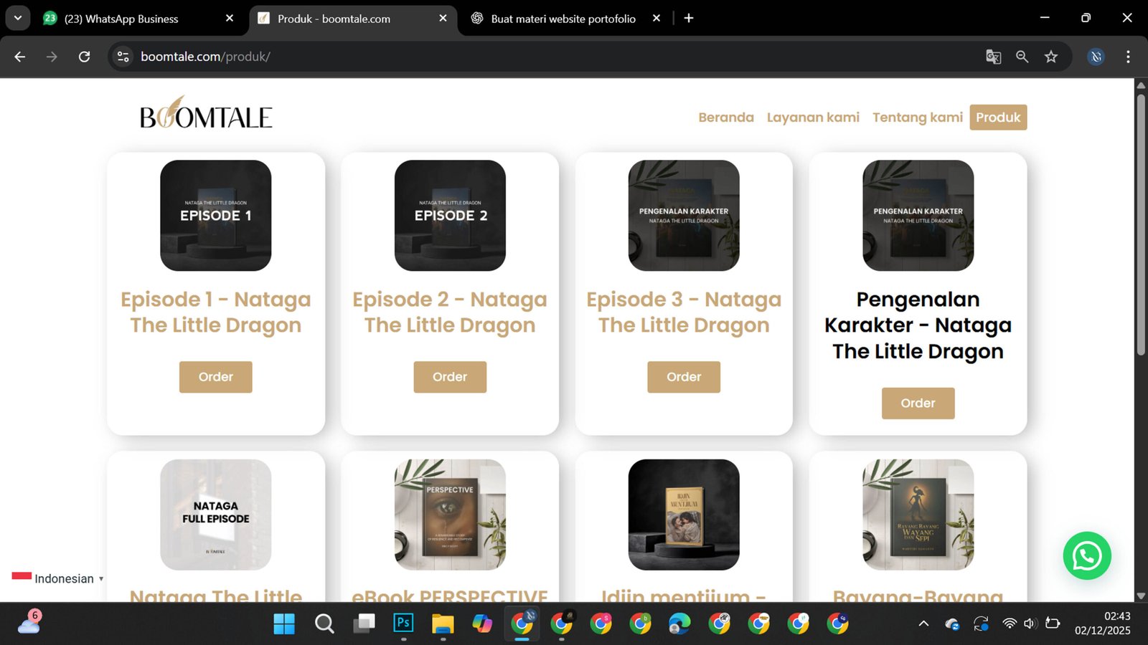Open the tab search dropdown arrow

17,18
